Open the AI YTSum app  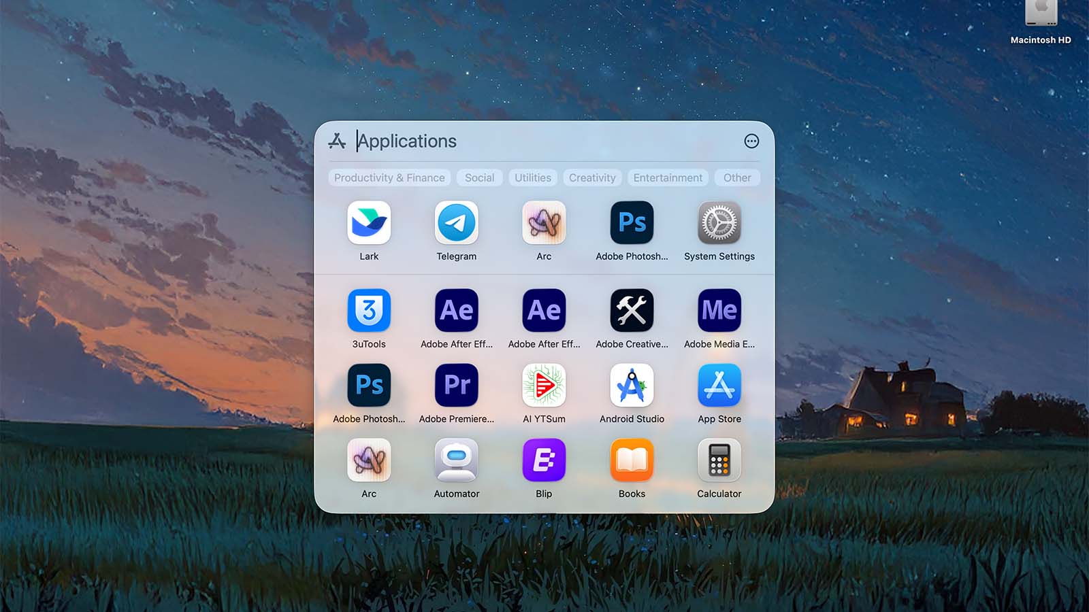pyautogui.click(x=544, y=385)
